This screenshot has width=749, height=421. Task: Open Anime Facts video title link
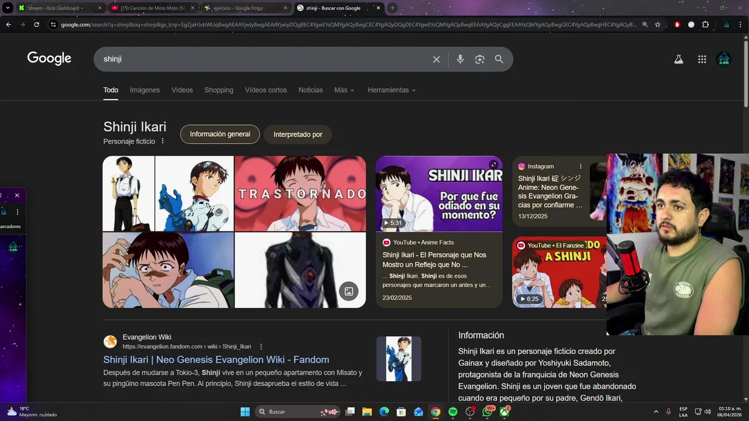tap(434, 260)
